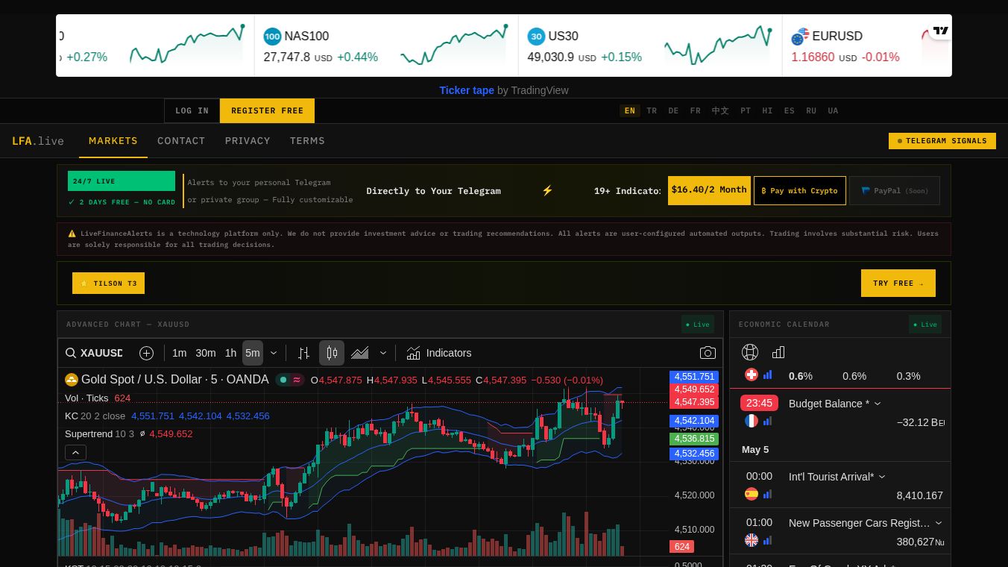Click importance bars beside the France flag
This screenshot has height=567, width=1008.
point(768,421)
